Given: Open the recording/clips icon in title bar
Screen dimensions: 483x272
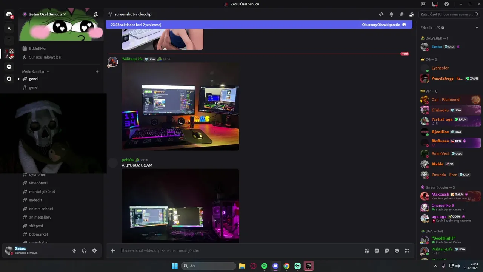Looking at the screenshot, I should coord(435,4).
